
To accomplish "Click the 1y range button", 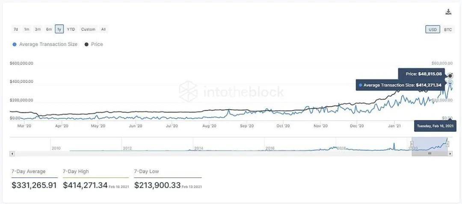I will (x=59, y=30).
